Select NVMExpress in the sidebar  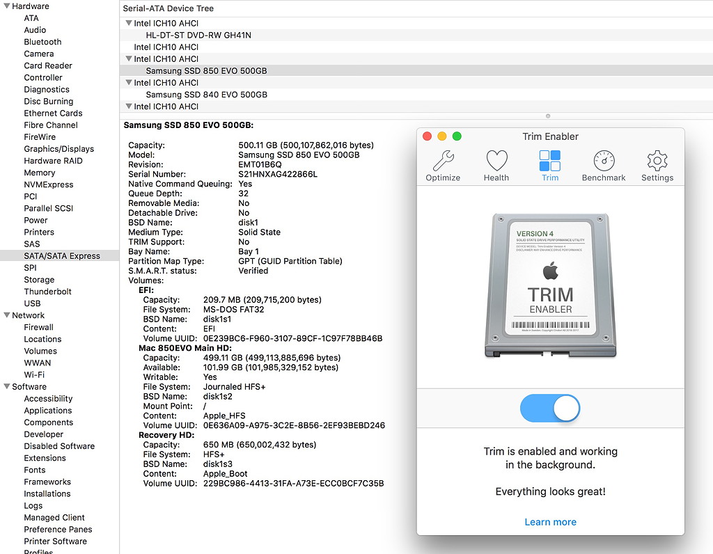pos(49,184)
